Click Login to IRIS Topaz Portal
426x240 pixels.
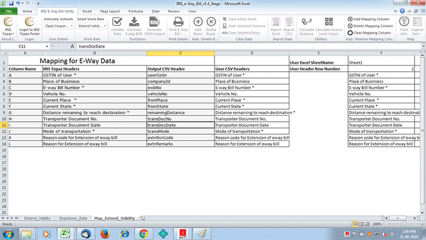point(29,26)
